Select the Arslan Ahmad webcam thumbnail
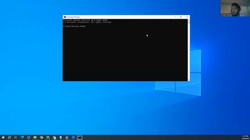The height and width of the screenshot is (140, 250). pos(235,8)
